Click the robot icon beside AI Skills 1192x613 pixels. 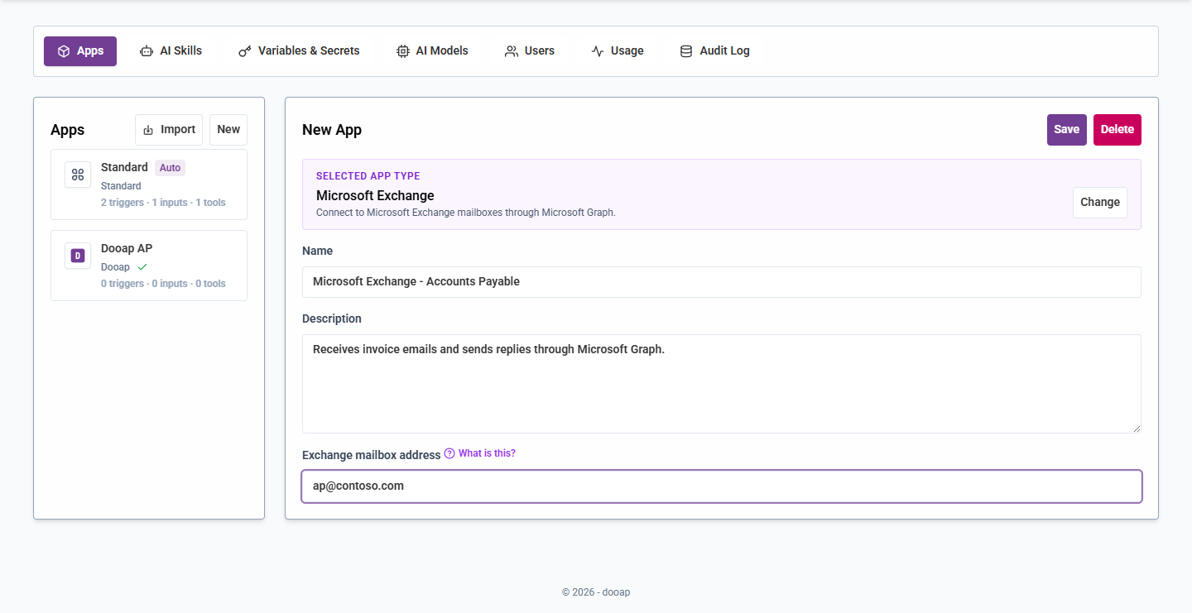click(x=147, y=51)
